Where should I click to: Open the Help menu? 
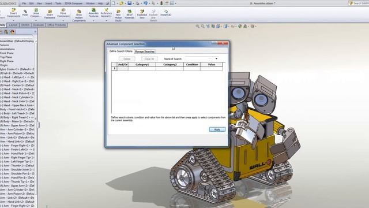[100, 3]
